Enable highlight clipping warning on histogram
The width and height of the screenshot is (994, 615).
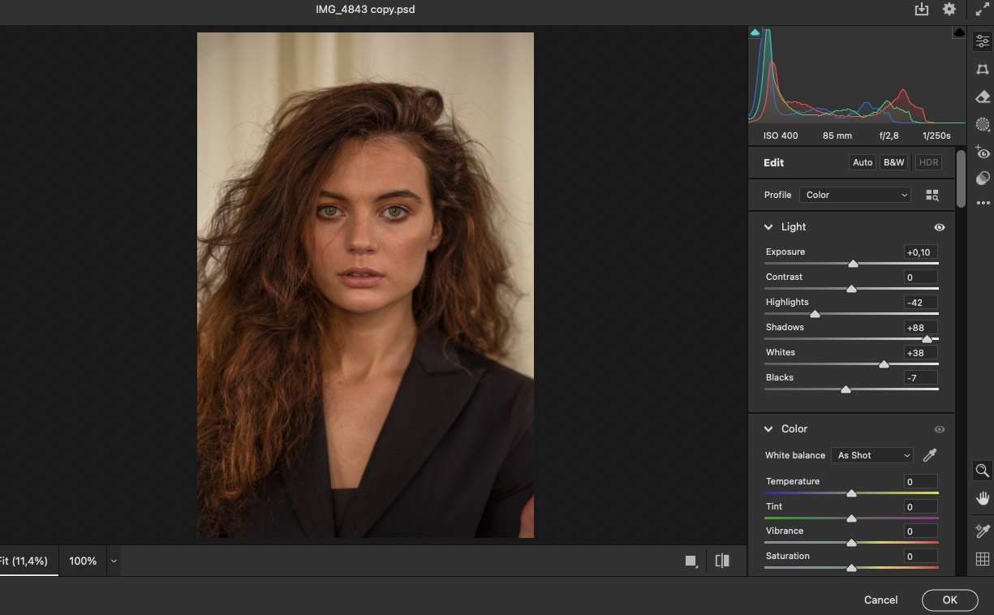click(958, 32)
